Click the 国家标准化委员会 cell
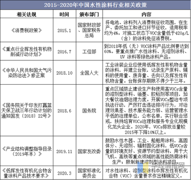The height and width of the screenshot is (180, 191). (x=89, y=173)
